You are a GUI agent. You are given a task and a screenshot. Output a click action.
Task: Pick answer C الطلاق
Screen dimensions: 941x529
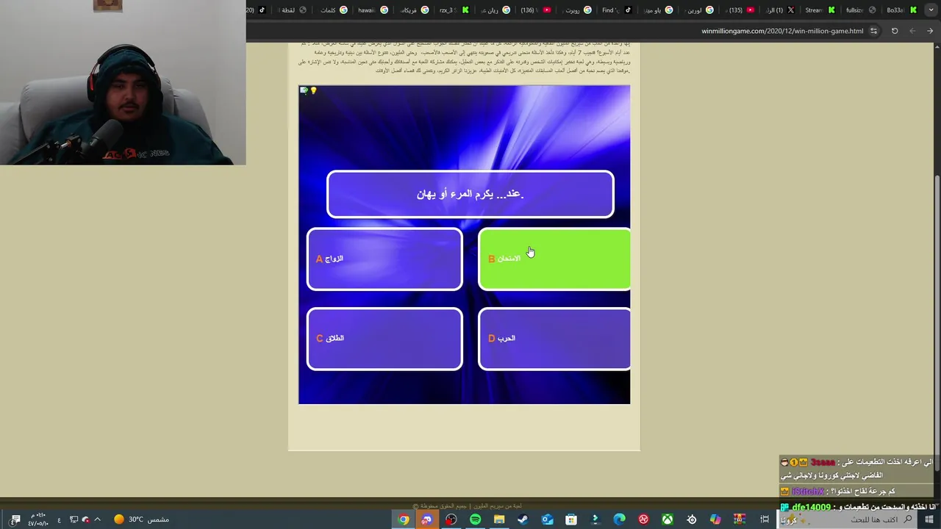click(384, 339)
